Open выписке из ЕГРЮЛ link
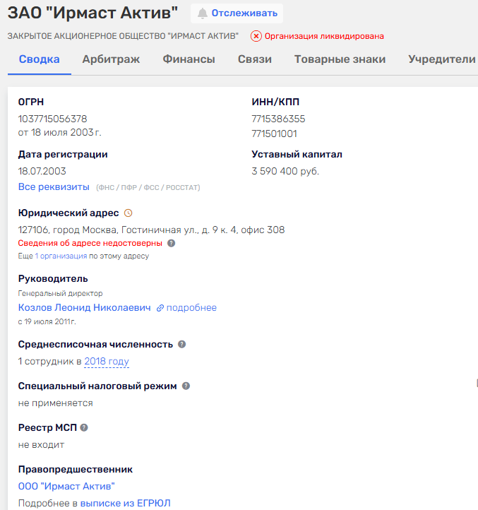Viewport: 478px width, 510px height. click(x=125, y=503)
